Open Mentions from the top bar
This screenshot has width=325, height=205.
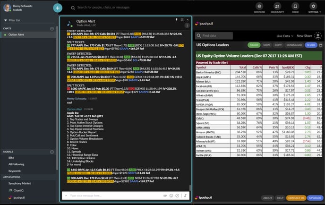tap(259, 8)
